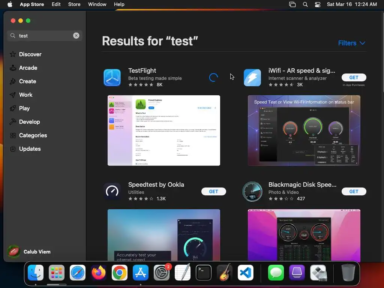The image size is (384, 288).
Task: Open Messages from the Dock
Action: click(x=276, y=273)
